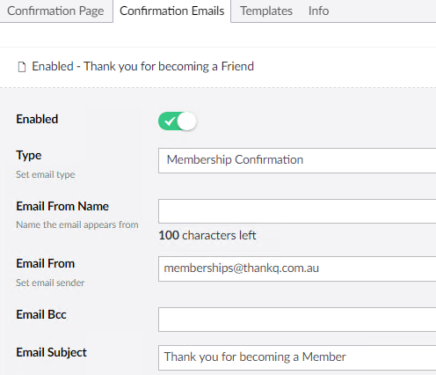Open the Templates tab
This screenshot has height=375, width=436.
click(266, 11)
